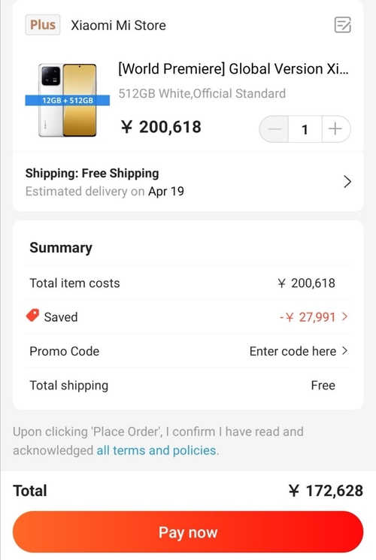Decrease quantity with the minus button
376x560 pixels.
click(274, 129)
